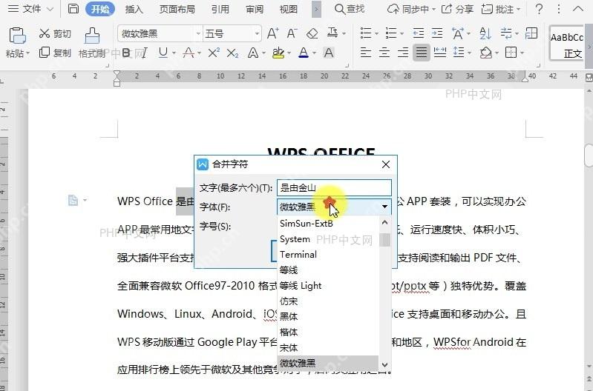Open the 页面布局 tab
The height and width of the screenshot is (391, 593).
pos(177,9)
